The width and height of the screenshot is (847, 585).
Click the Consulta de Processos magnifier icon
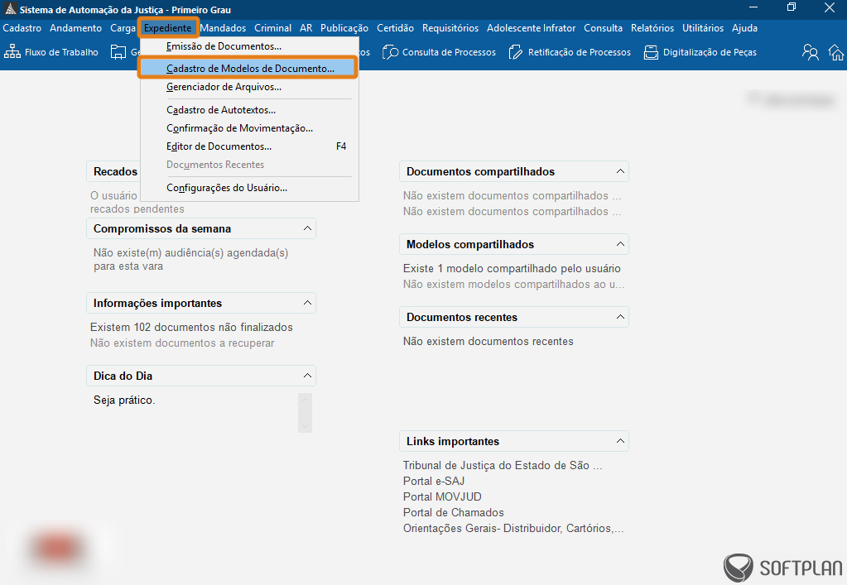click(x=391, y=52)
